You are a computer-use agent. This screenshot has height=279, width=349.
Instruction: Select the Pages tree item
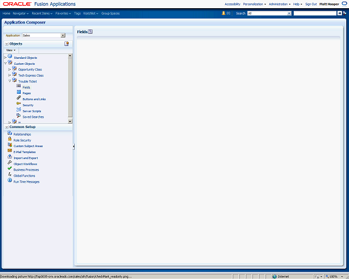(27, 93)
